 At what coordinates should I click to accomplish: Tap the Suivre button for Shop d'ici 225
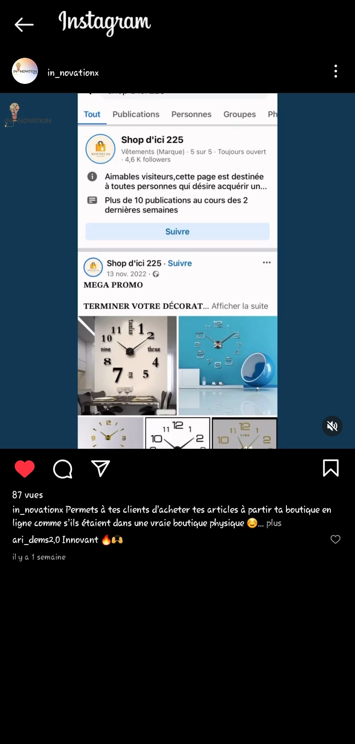point(177,232)
